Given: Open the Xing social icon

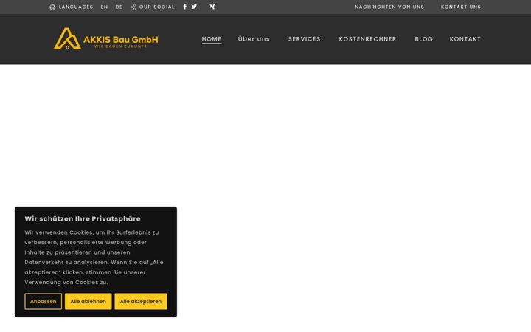Looking at the screenshot, I should (212, 7).
